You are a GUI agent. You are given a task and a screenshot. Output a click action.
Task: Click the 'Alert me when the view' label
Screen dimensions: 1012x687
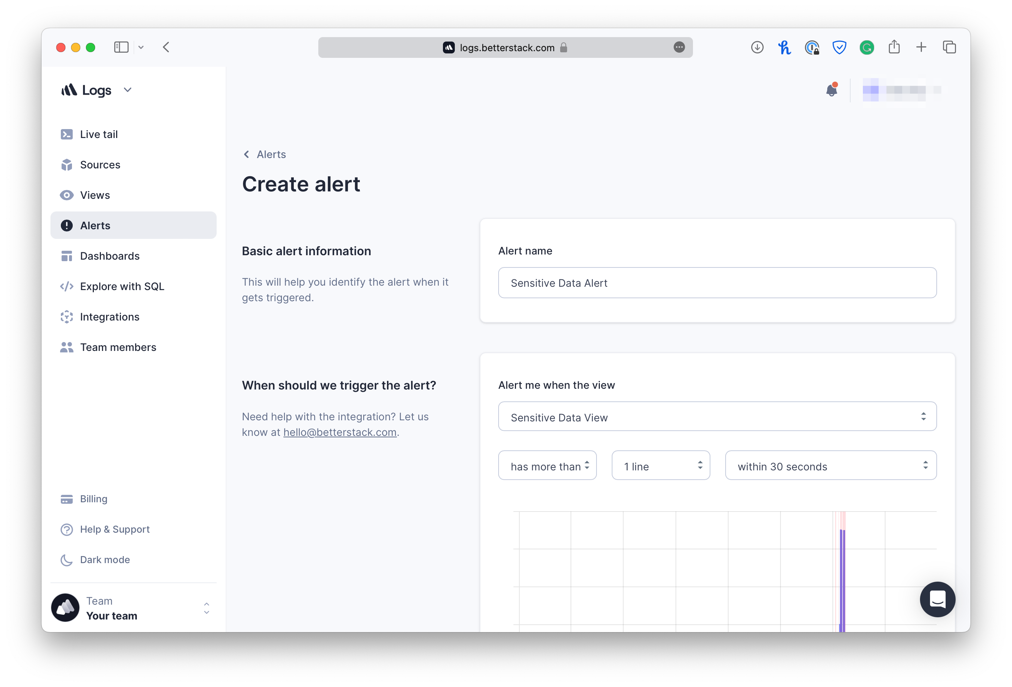click(556, 385)
